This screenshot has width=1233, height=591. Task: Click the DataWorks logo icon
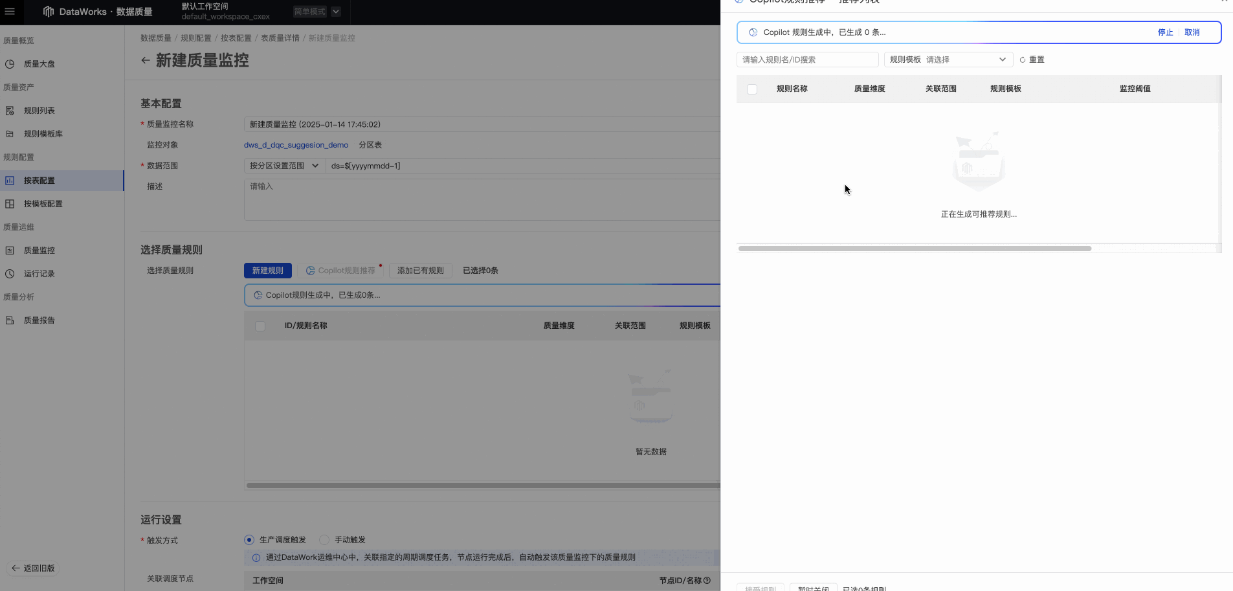click(x=49, y=12)
